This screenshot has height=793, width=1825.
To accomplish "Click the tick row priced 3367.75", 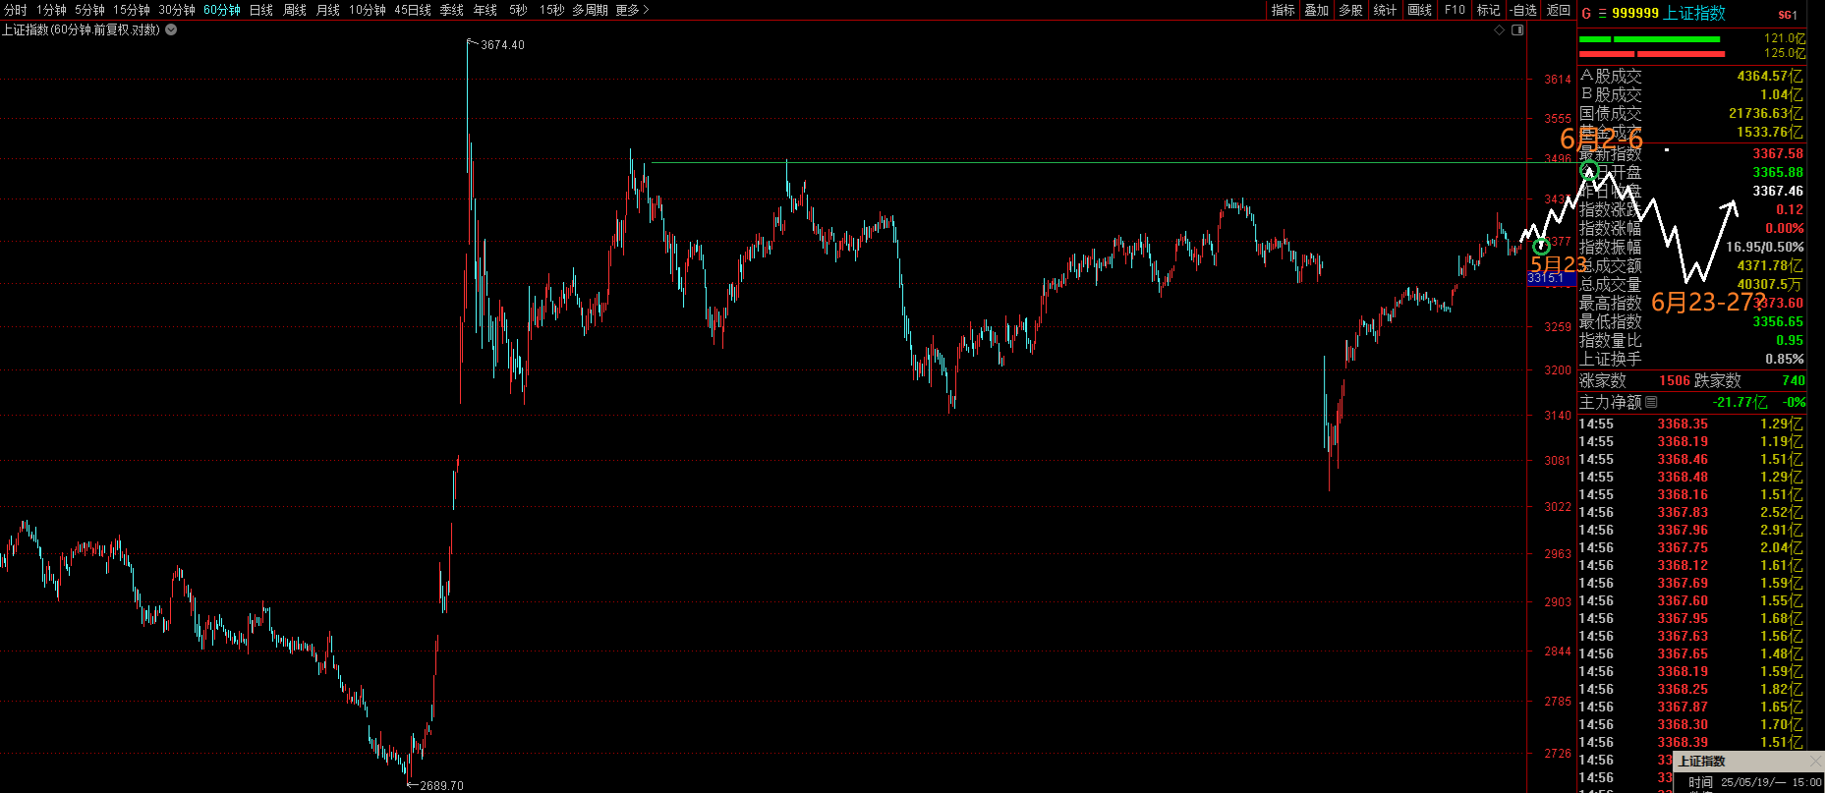I will coord(1691,547).
